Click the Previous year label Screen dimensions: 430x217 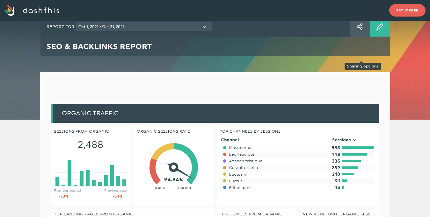coord(116,191)
